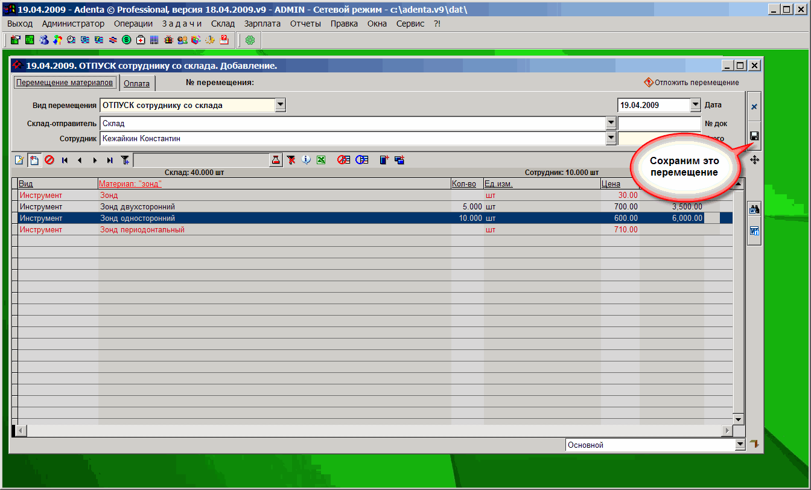The width and height of the screenshot is (811, 490).
Task: Toggle the highlighted document-mode button in grid toolbar
Action: click(34, 160)
